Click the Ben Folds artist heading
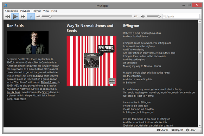 15,26
